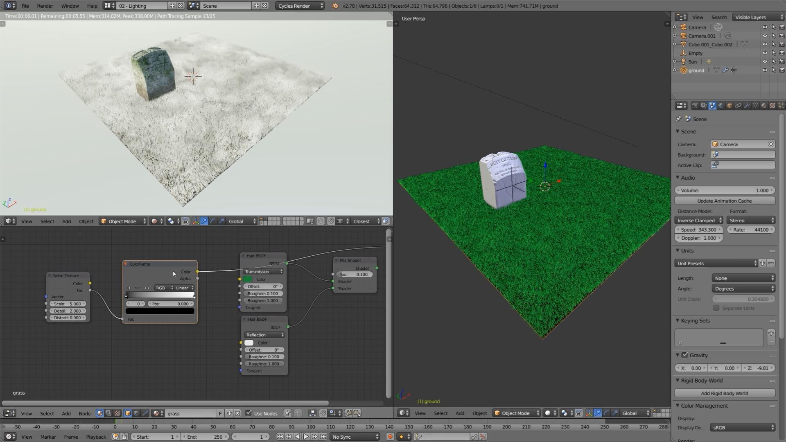Screen dimensions: 786x442
Task: Click the green Hair BSDF color swatch
Action: [x=248, y=279]
